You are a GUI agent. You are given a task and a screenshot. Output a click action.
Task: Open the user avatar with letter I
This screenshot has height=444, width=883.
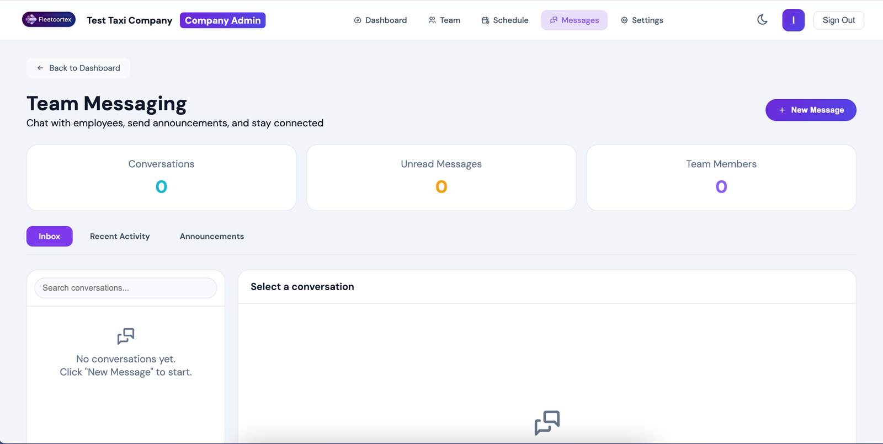click(793, 20)
